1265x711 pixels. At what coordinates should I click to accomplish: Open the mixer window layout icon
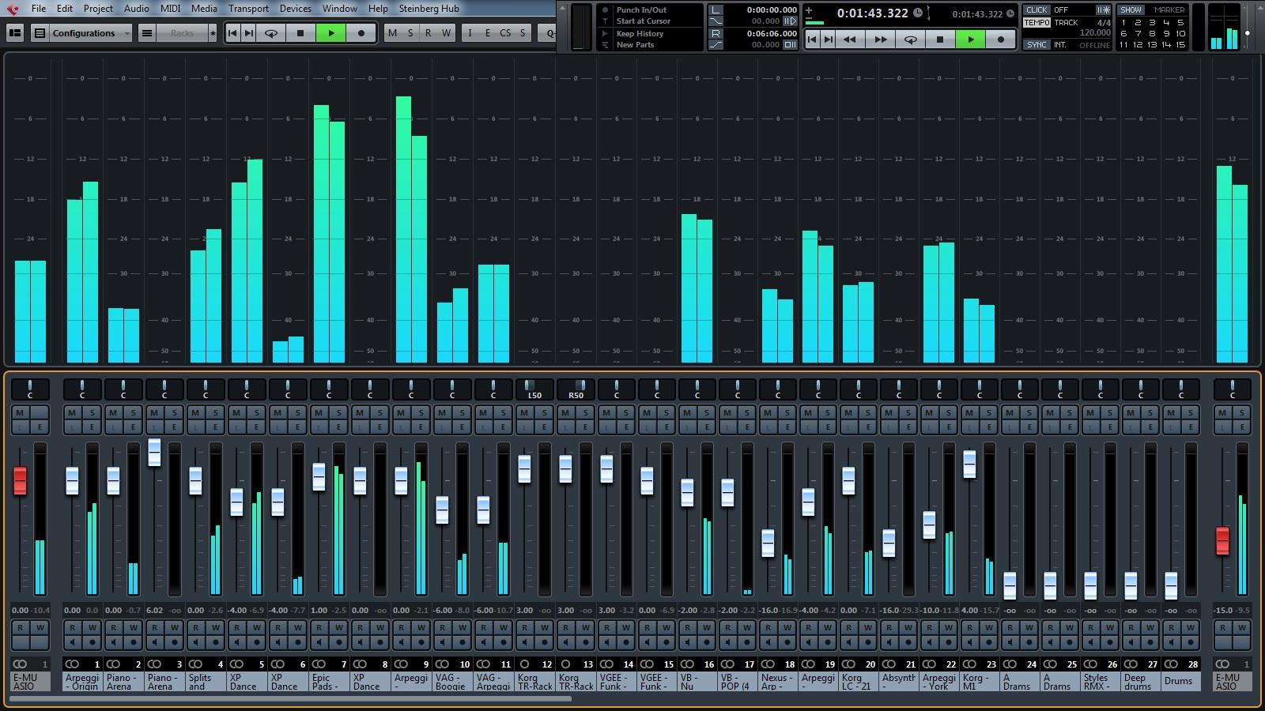pos(14,33)
